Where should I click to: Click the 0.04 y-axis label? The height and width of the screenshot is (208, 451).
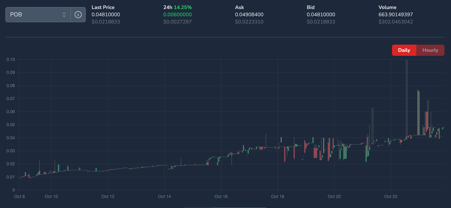tap(11, 138)
